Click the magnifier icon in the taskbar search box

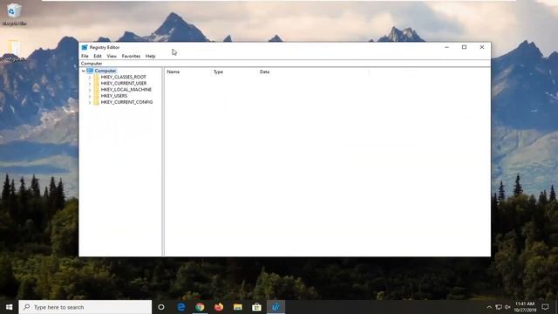point(27,307)
